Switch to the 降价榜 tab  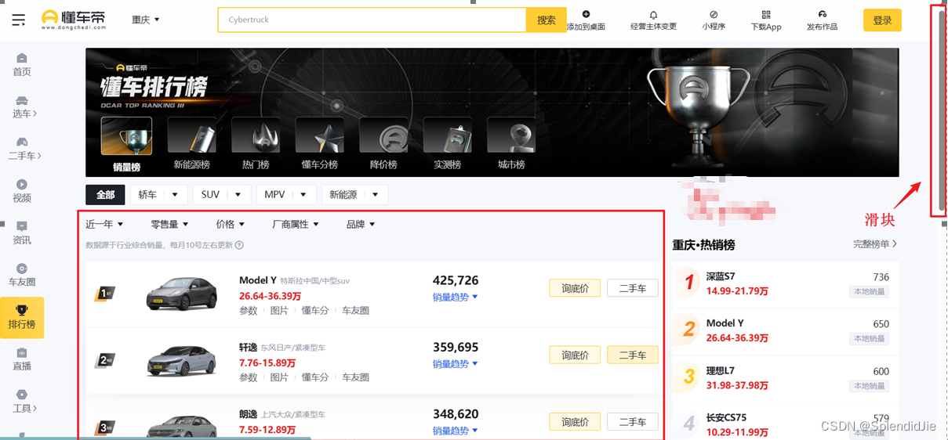point(383,144)
